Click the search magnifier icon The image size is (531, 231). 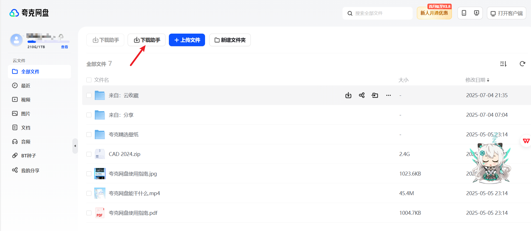(350, 13)
